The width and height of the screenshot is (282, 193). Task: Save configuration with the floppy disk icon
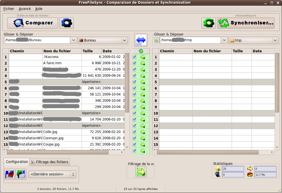coord(10,174)
